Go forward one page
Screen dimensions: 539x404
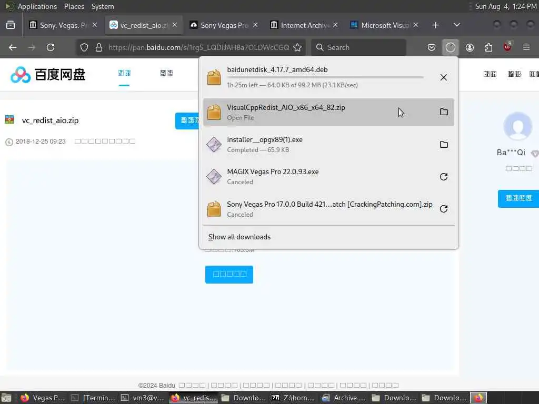pos(32,47)
